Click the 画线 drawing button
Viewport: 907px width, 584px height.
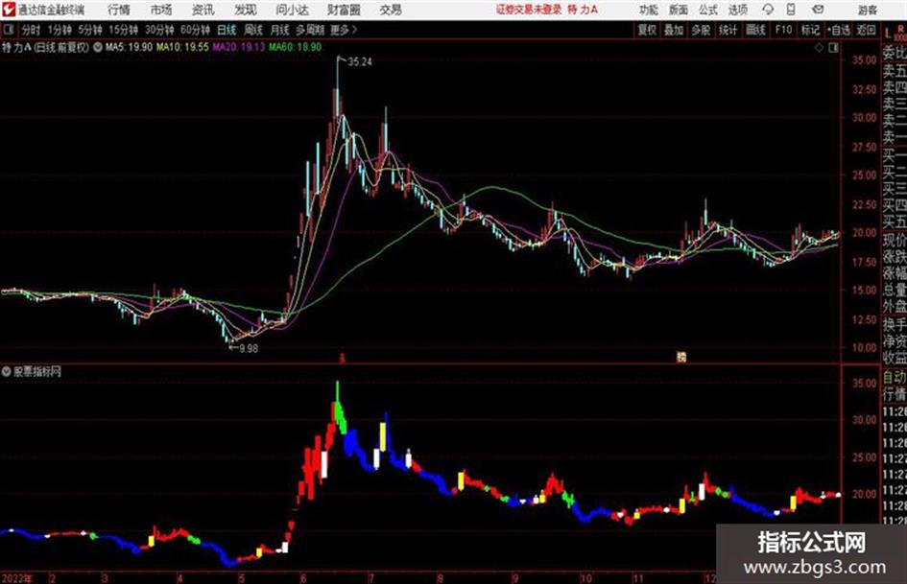pos(755,30)
